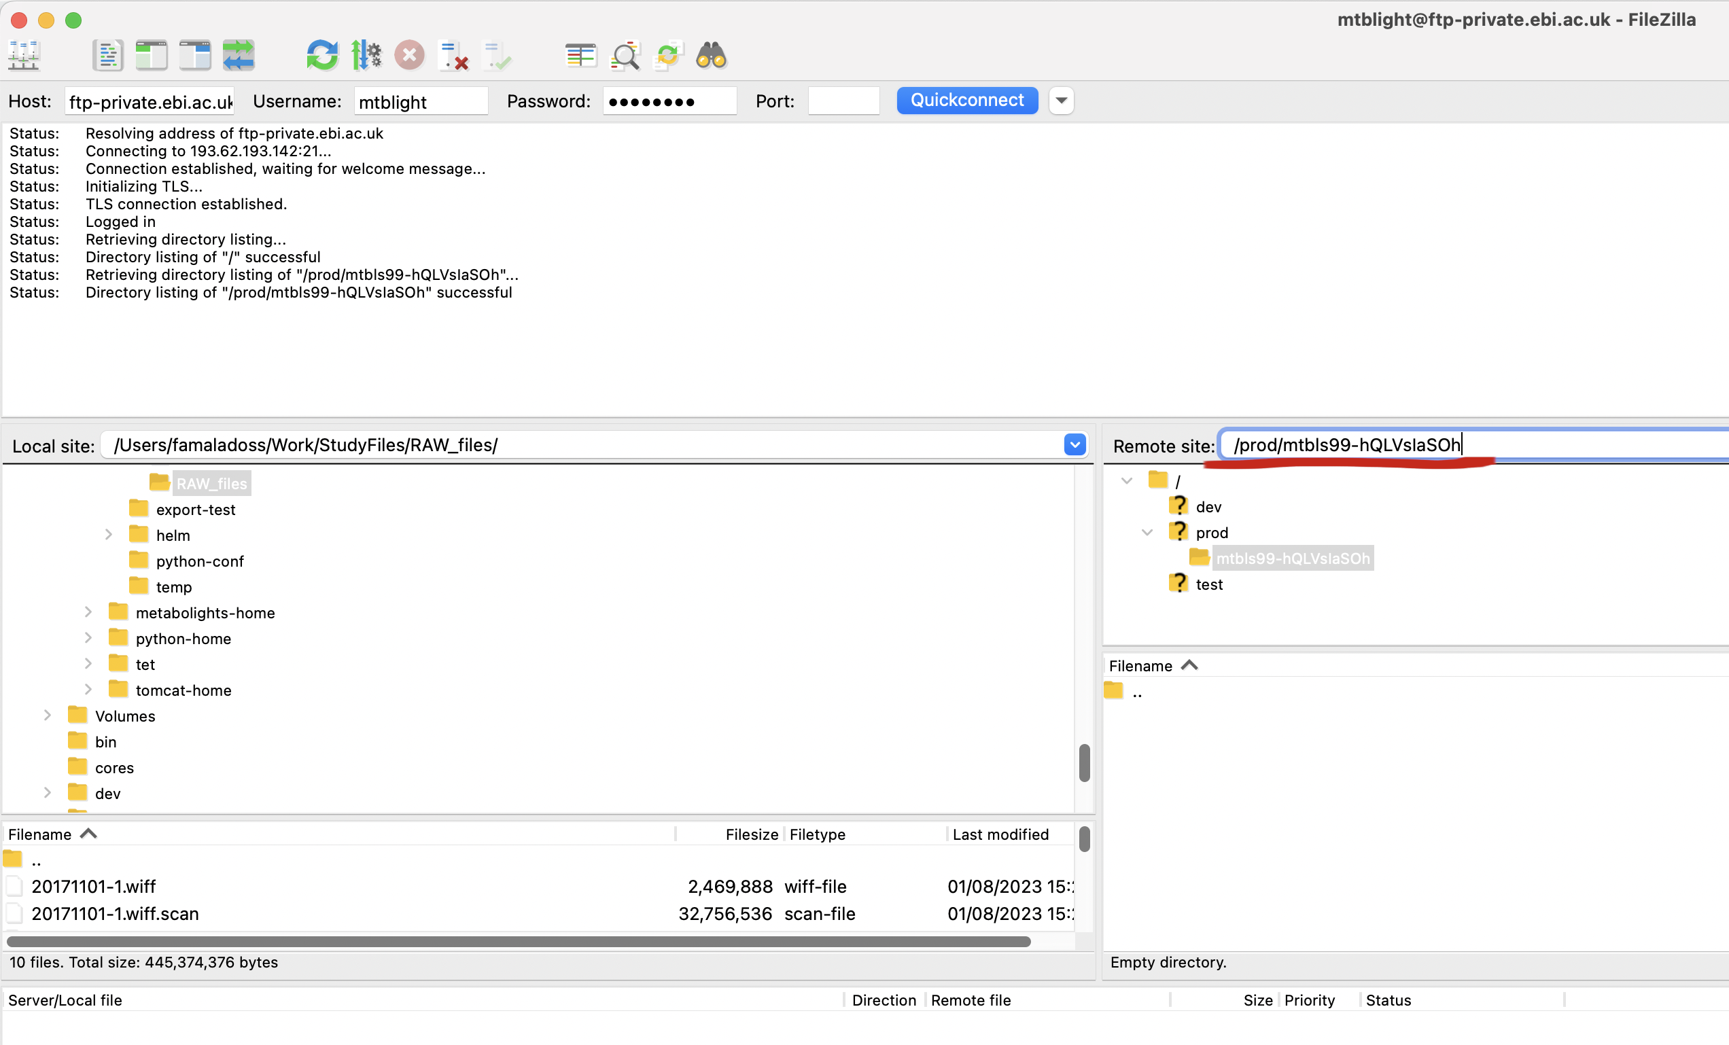Collapse the remote prod folder
Viewport: 1729px width, 1045px height.
coord(1147,532)
